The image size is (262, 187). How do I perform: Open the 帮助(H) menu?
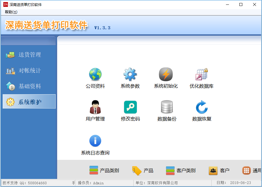pos(11,12)
